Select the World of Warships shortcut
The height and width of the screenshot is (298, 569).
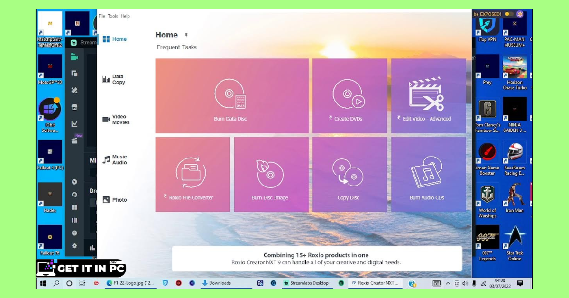pos(487,201)
